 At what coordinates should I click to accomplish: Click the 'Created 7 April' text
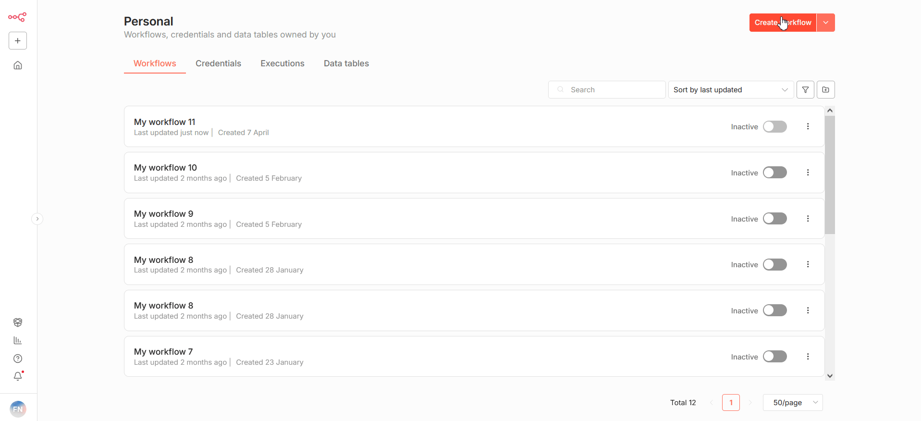coord(244,133)
